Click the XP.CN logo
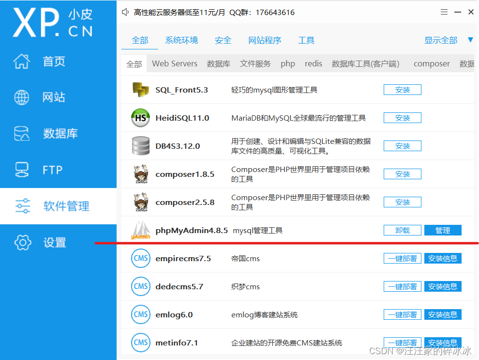479x360 pixels. (53, 22)
